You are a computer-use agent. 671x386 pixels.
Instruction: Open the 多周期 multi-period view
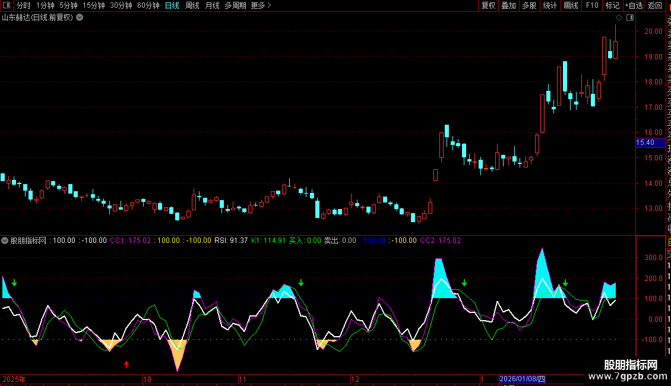pyautogui.click(x=235, y=5)
